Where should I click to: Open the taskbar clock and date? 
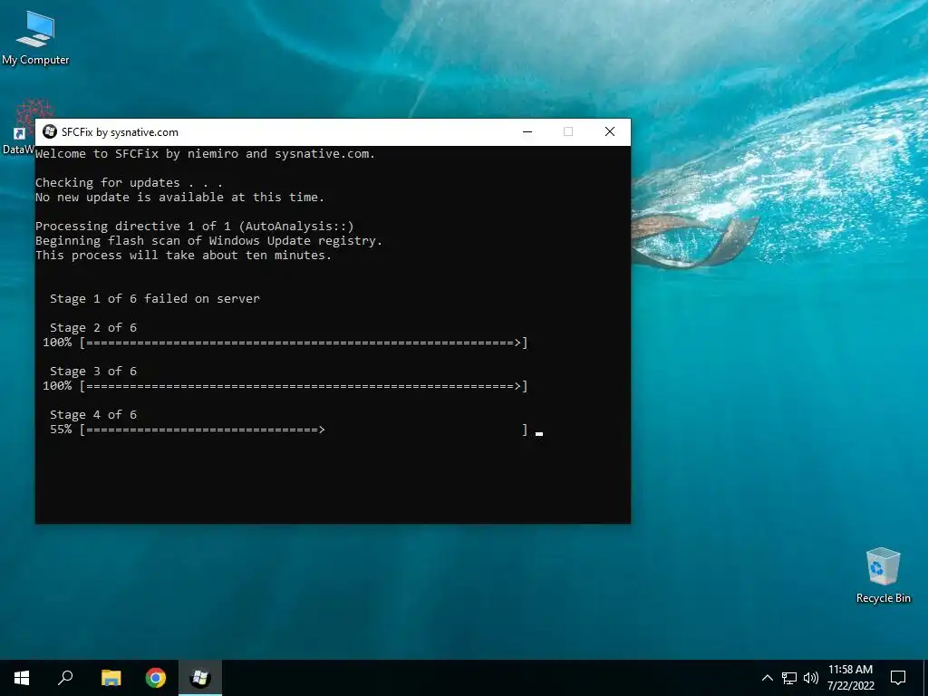point(850,678)
